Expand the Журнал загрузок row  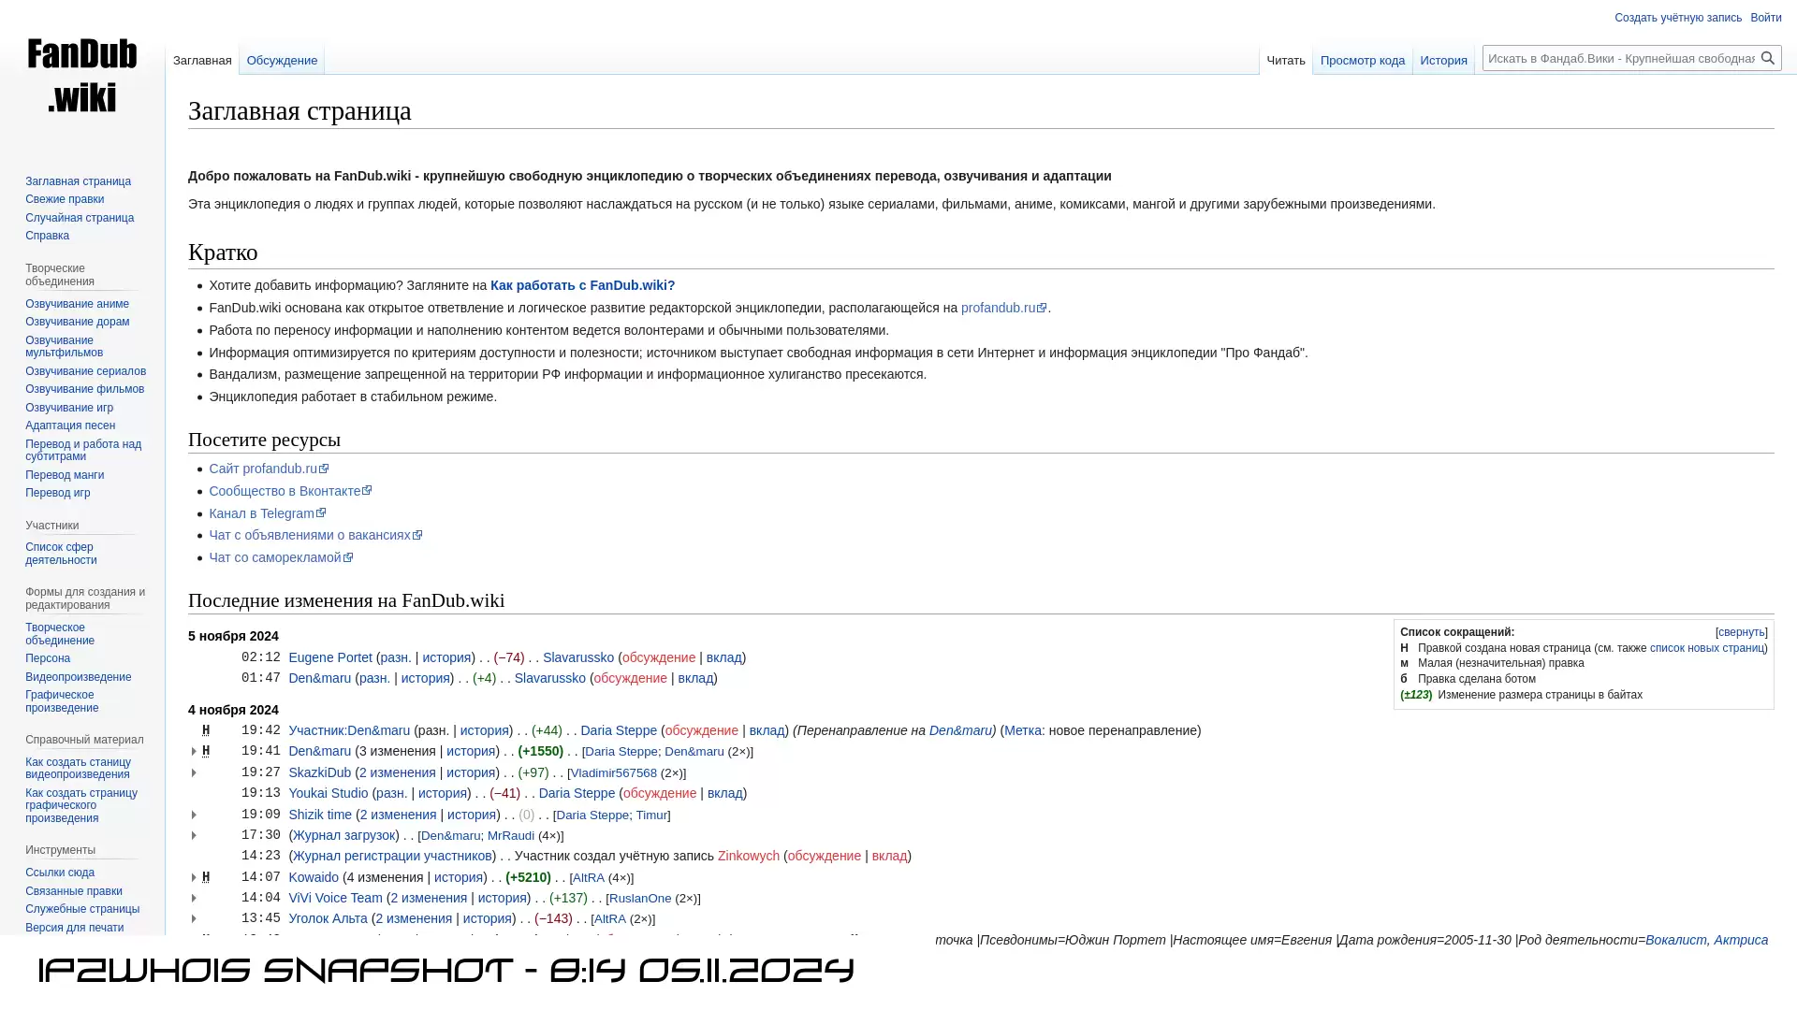(x=194, y=836)
